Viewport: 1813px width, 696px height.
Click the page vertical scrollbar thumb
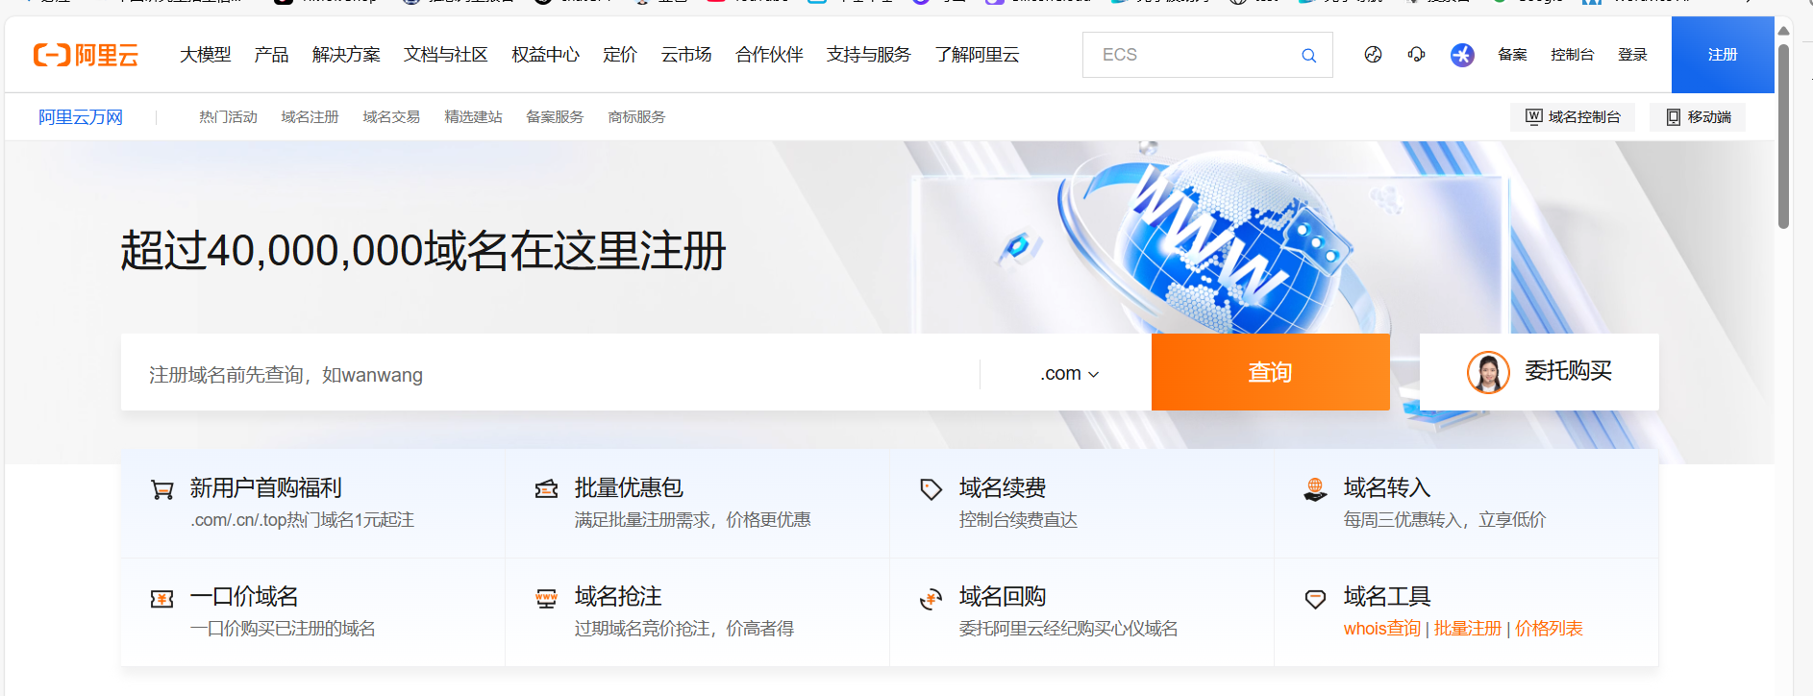click(x=1783, y=135)
